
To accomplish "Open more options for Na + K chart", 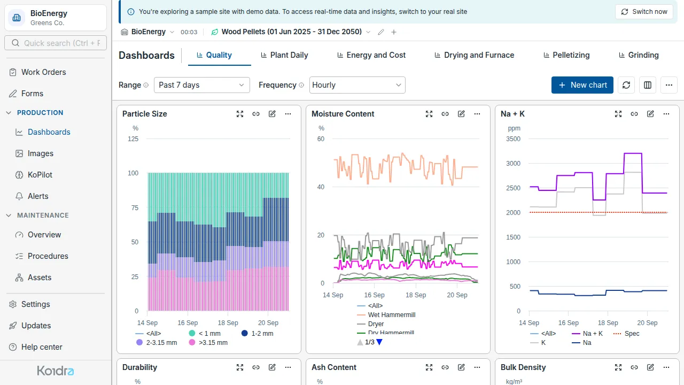I will click(x=666, y=114).
